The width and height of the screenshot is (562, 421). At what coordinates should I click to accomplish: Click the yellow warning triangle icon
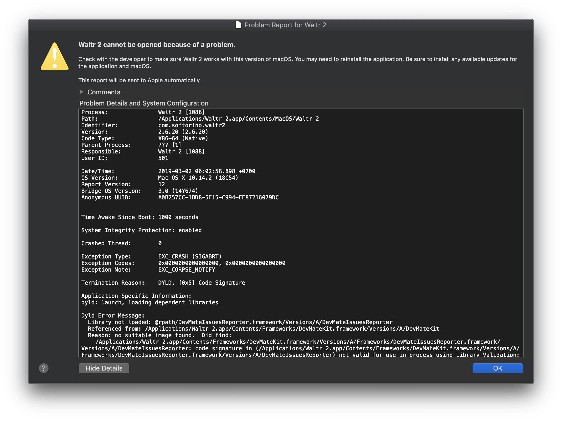click(x=54, y=57)
